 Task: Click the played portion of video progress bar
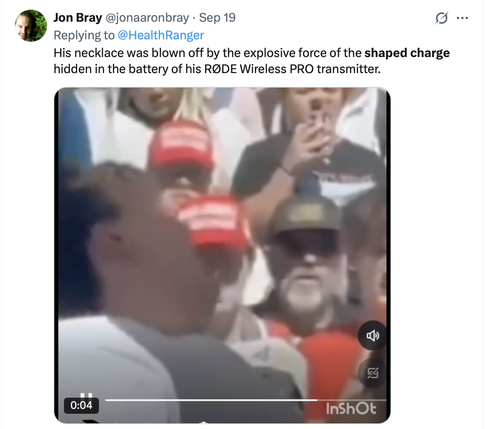[211, 400]
